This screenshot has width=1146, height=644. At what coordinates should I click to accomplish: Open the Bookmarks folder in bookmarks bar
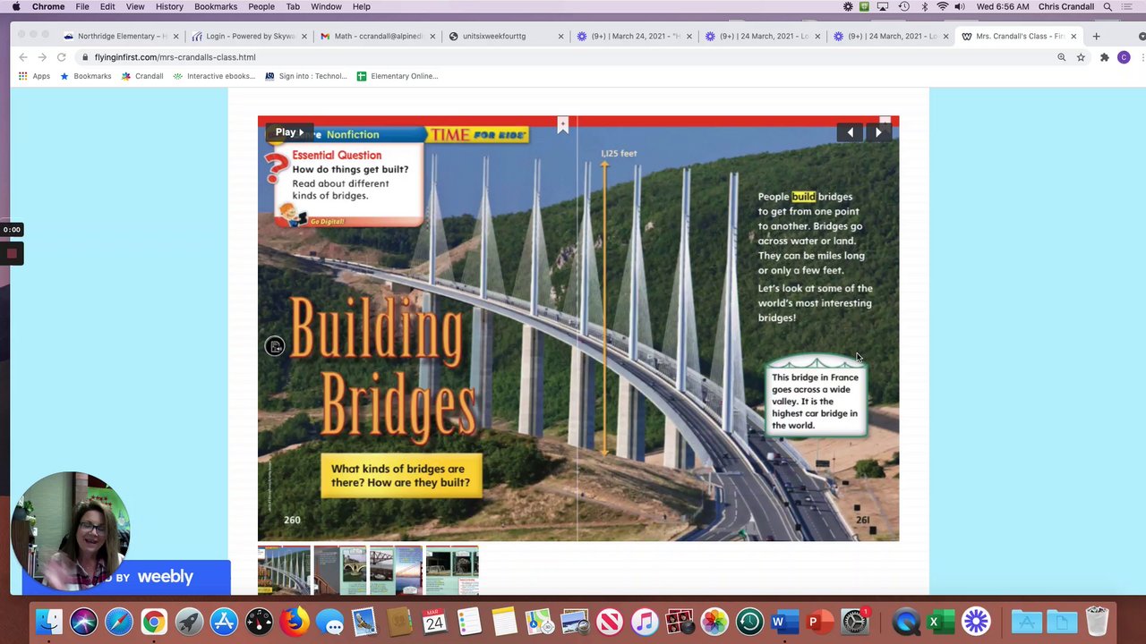(x=85, y=76)
